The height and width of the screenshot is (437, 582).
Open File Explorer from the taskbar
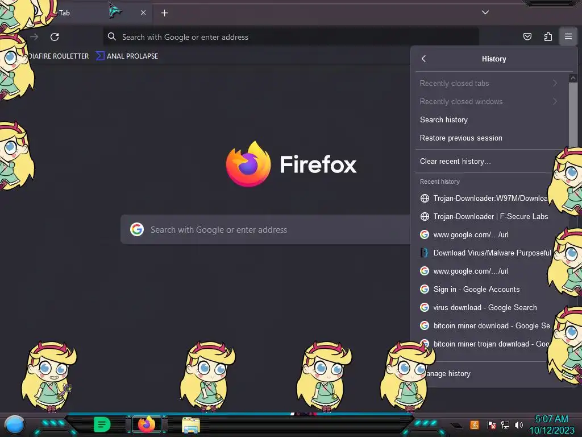click(191, 425)
